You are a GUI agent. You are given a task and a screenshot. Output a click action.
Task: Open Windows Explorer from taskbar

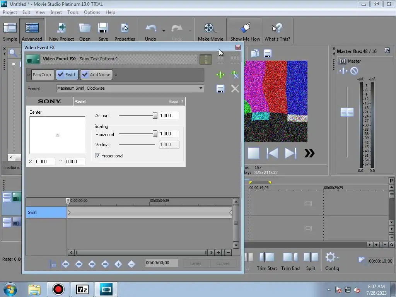(x=34, y=289)
